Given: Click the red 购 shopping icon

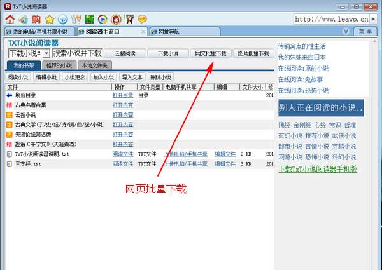Looking at the screenshot, I should click(36, 19).
